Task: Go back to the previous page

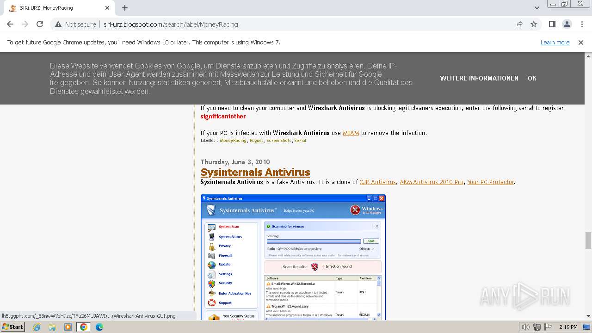Action: click(x=10, y=24)
